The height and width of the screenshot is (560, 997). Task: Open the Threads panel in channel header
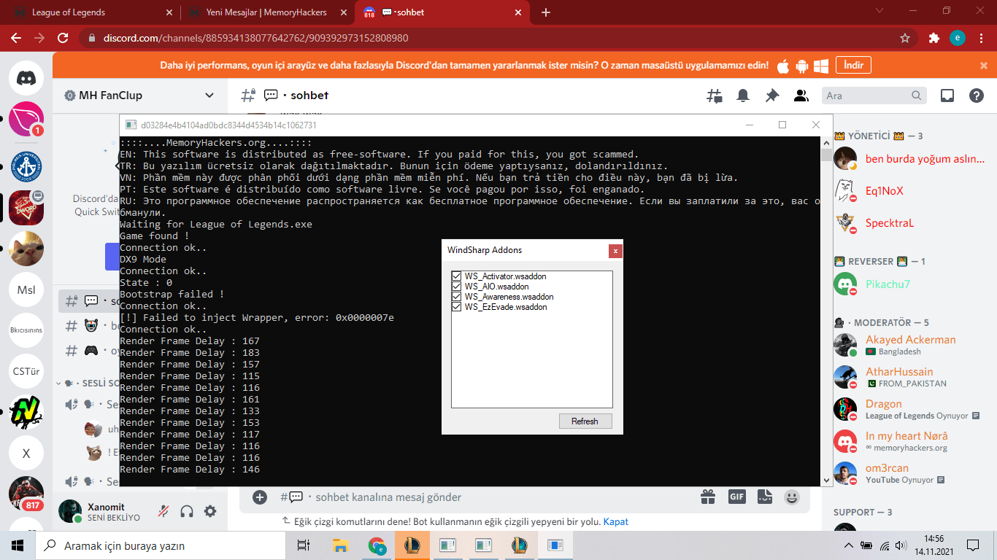pyautogui.click(x=714, y=96)
